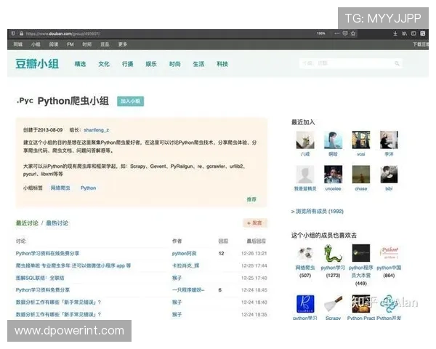Open author 卡拉肖克_辉 profile
Screen dimensions: 436x349
185,265
